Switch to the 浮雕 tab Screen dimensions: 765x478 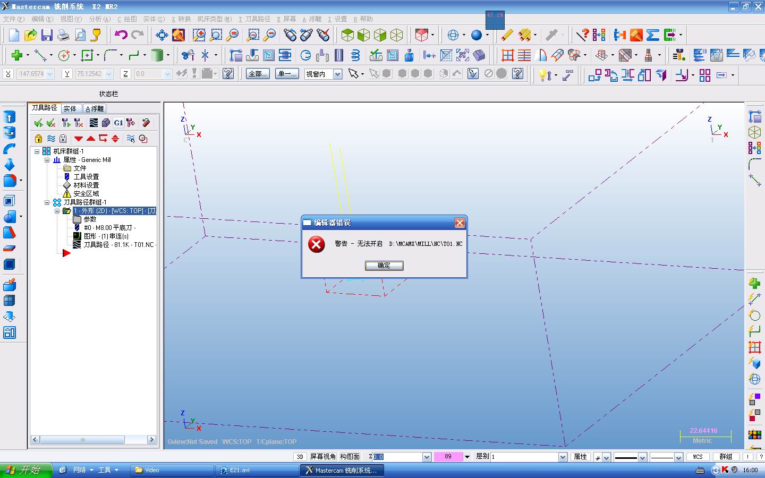click(95, 108)
